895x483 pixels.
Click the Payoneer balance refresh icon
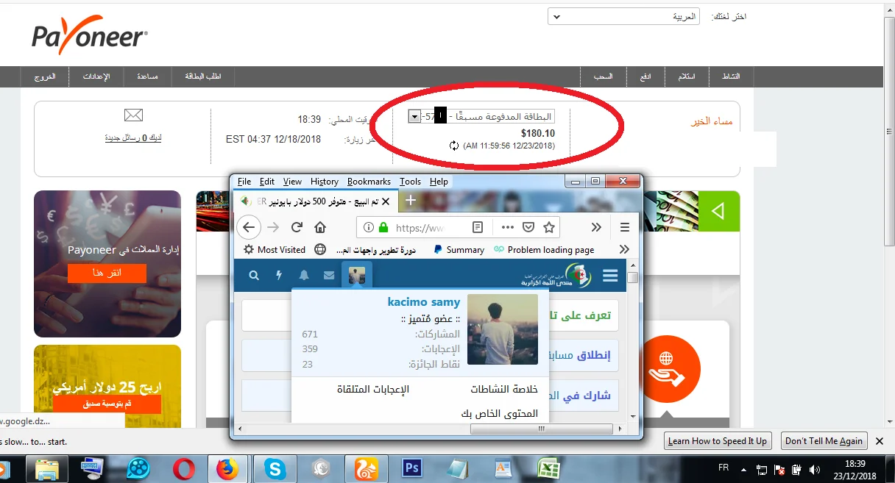tap(454, 146)
